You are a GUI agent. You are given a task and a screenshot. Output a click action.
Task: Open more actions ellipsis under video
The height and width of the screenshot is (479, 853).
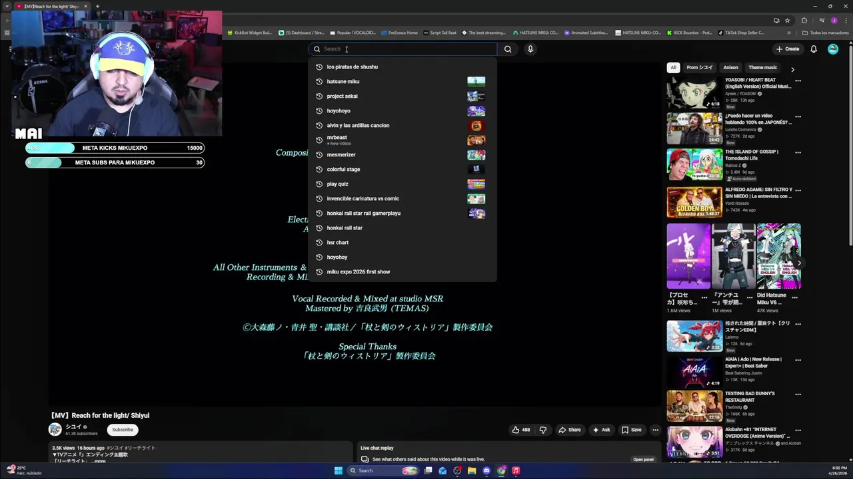656,430
